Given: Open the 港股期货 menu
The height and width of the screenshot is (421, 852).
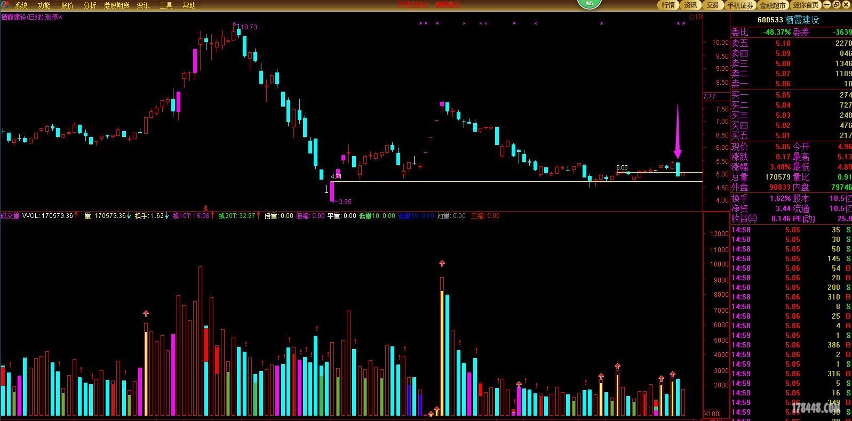Looking at the screenshot, I should (116, 5).
